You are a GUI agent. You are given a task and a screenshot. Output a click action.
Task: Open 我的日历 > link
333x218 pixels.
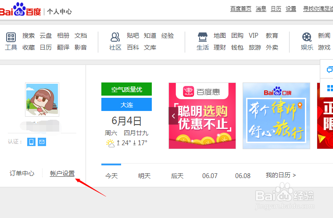tap(280, 175)
